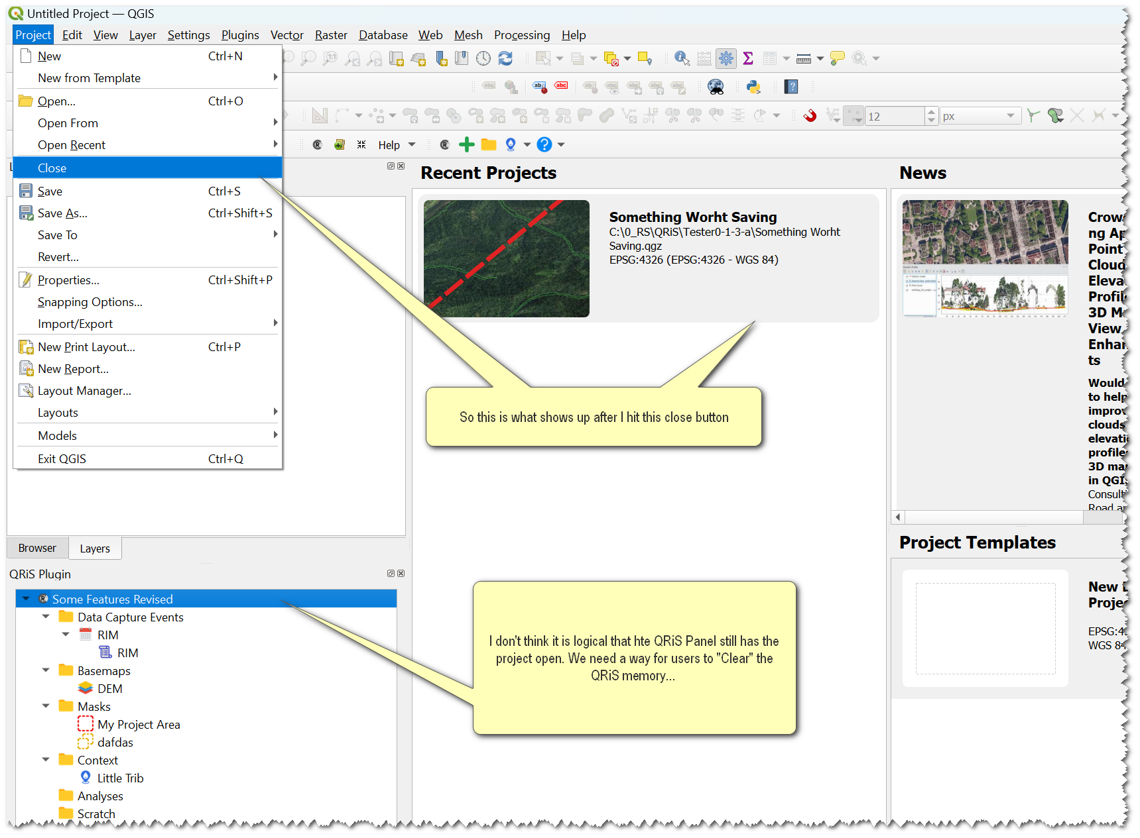The height and width of the screenshot is (838, 1140).
Task: Open an existing QRiS project folder
Action: [488, 144]
